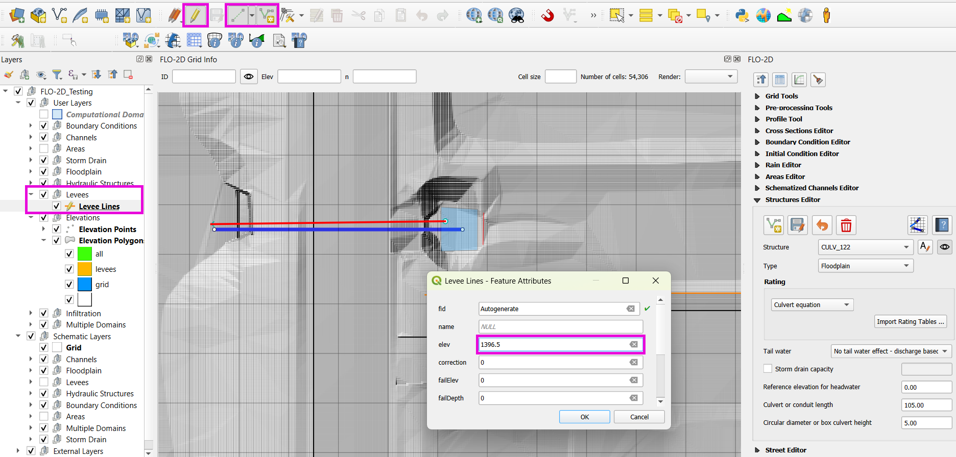Click the eye icon next to grid ID

click(249, 77)
